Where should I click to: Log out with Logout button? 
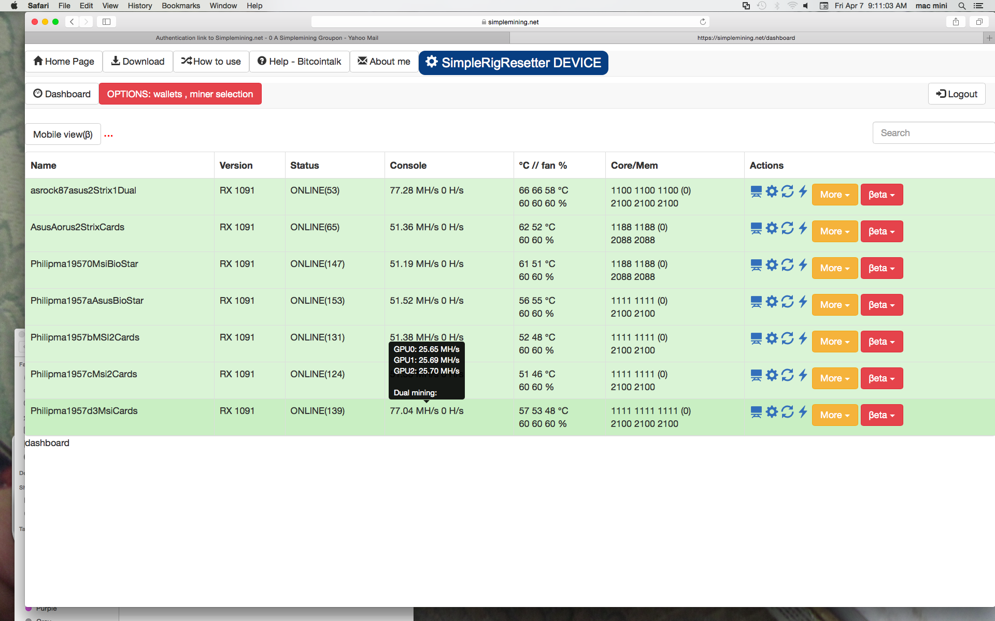(x=957, y=94)
